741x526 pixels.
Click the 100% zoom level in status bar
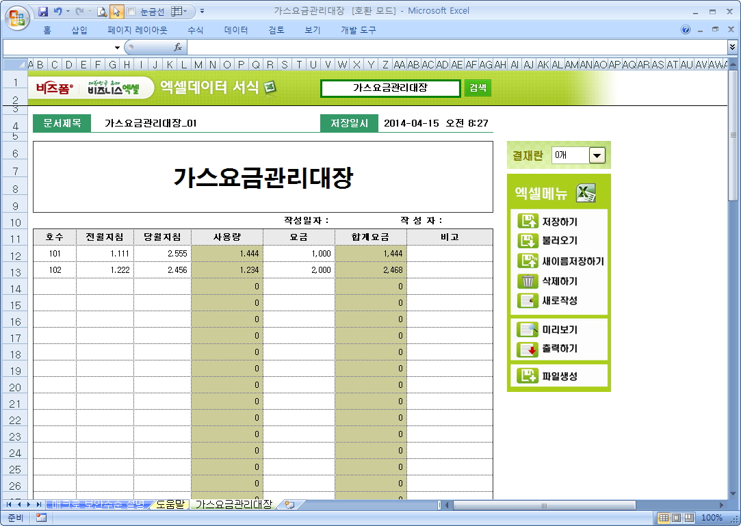(x=712, y=518)
